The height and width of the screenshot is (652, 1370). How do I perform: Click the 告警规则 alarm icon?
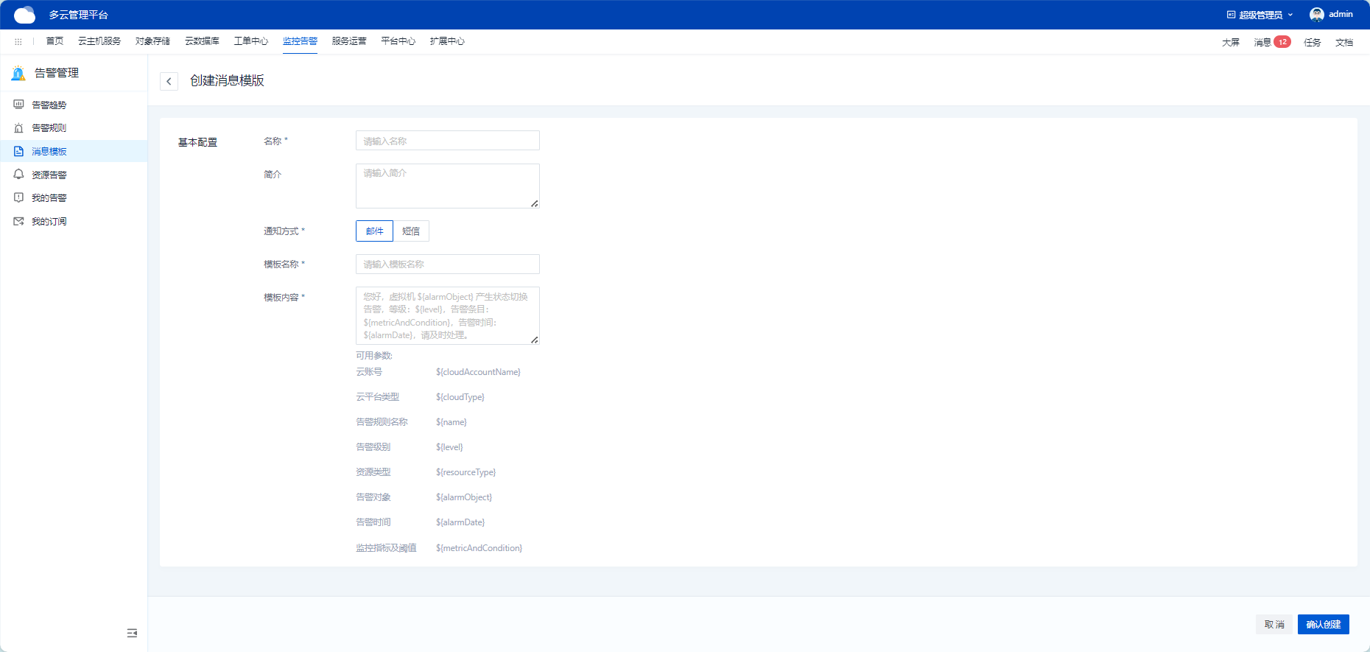(x=19, y=128)
